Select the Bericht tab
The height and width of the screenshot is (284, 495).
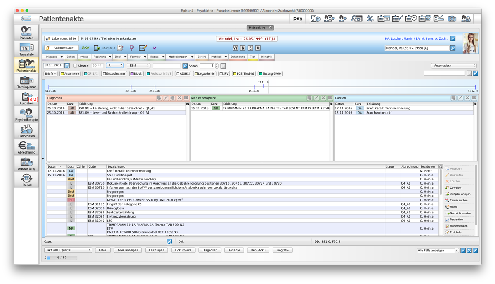pos(202,57)
